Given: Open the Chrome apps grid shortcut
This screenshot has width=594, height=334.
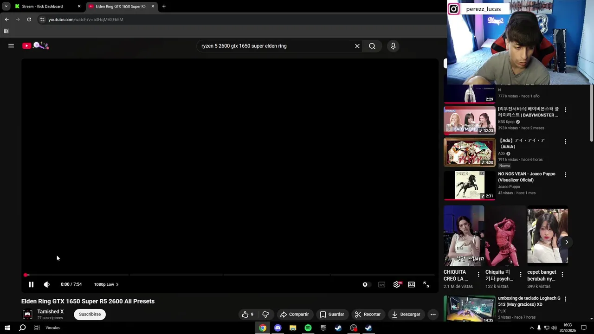Looking at the screenshot, I should click(x=6, y=31).
